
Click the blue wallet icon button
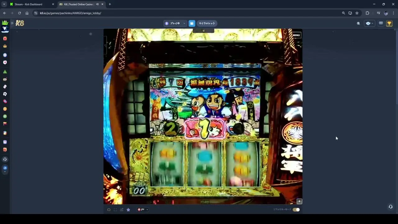click(192, 23)
